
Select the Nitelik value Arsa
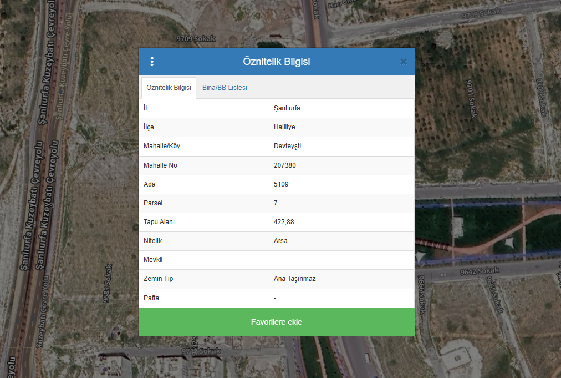[280, 241]
